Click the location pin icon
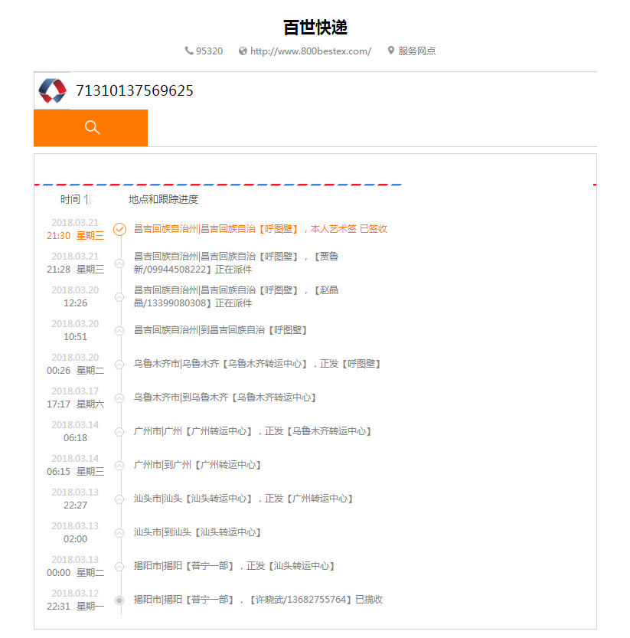630x638 pixels. pyautogui.click(x=391, y=51)
